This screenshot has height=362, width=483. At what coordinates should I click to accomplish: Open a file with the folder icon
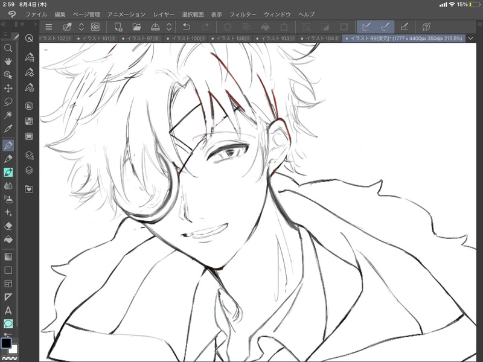coord(137,27)
